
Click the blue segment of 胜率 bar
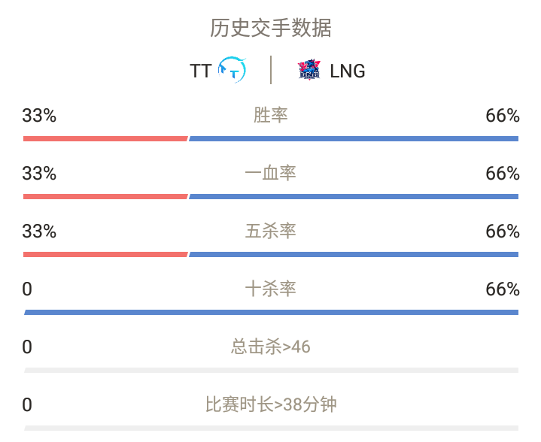[x=354, y=139]
